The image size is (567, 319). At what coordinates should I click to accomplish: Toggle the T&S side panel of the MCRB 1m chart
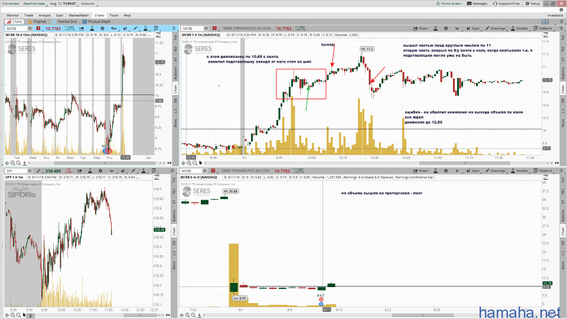[x=563, y=49]
